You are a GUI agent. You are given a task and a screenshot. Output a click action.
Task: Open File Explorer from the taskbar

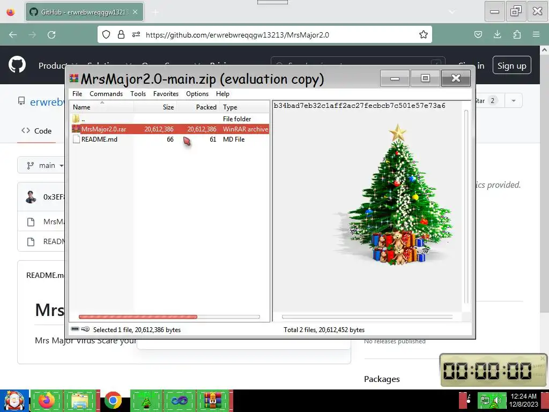80,401
